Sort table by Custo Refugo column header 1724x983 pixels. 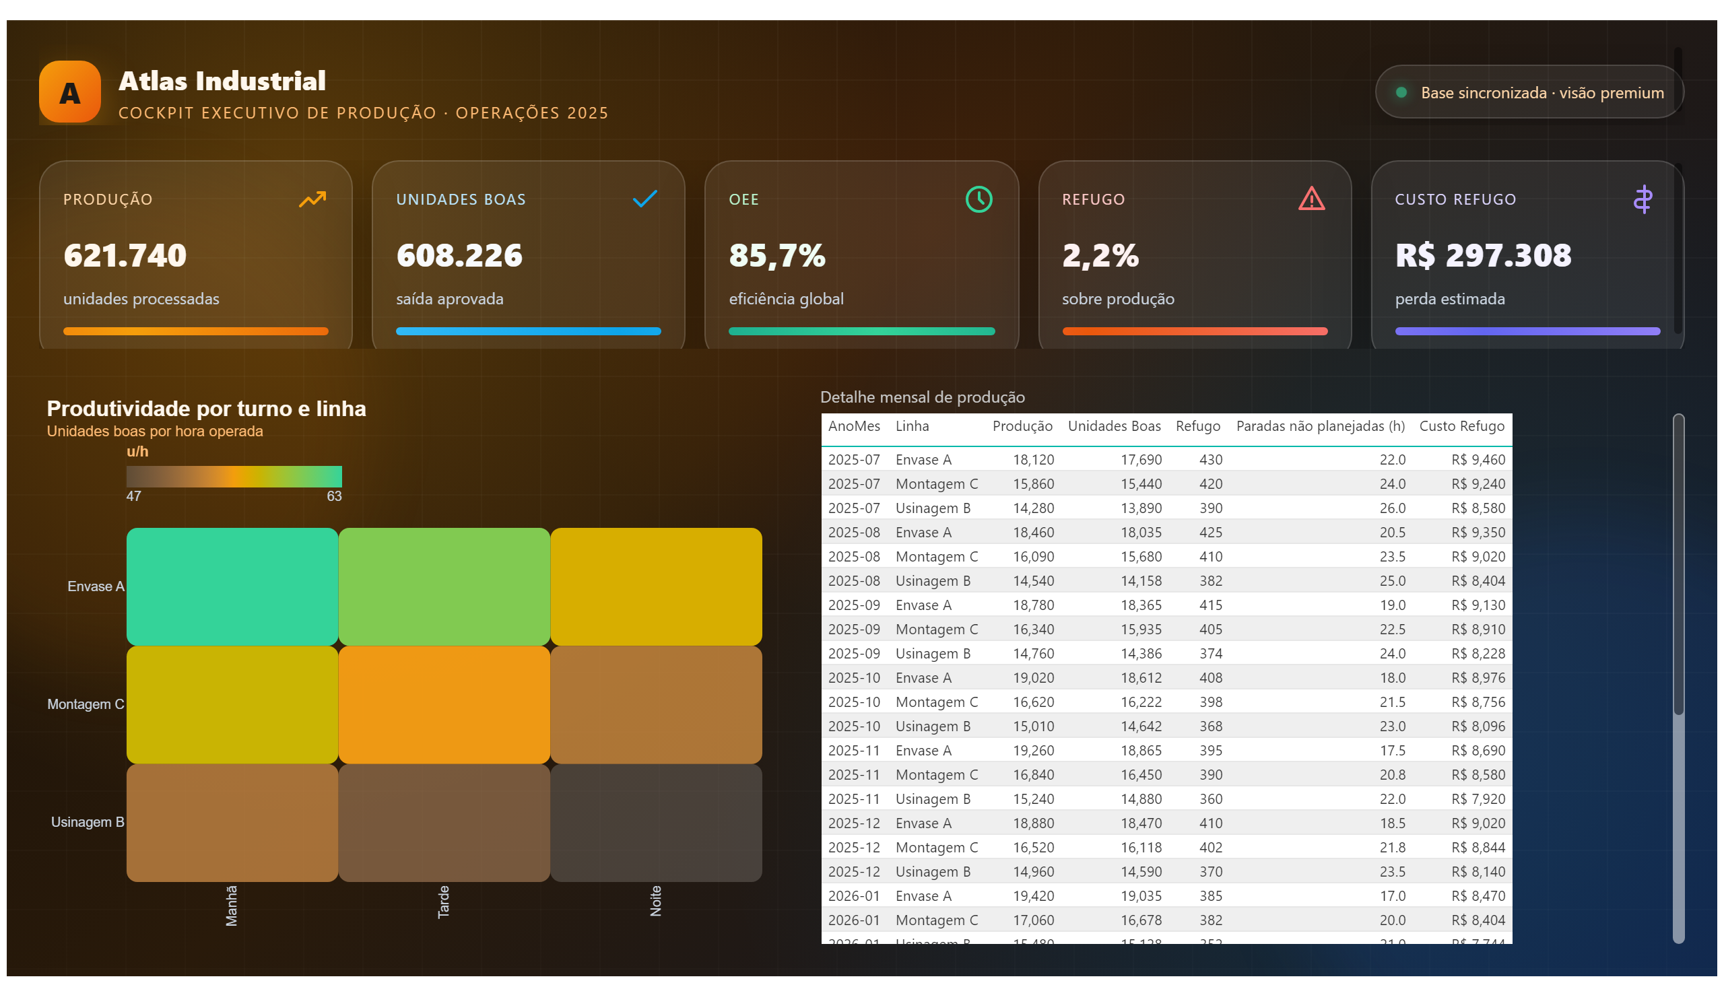(x=1461, y=426)
